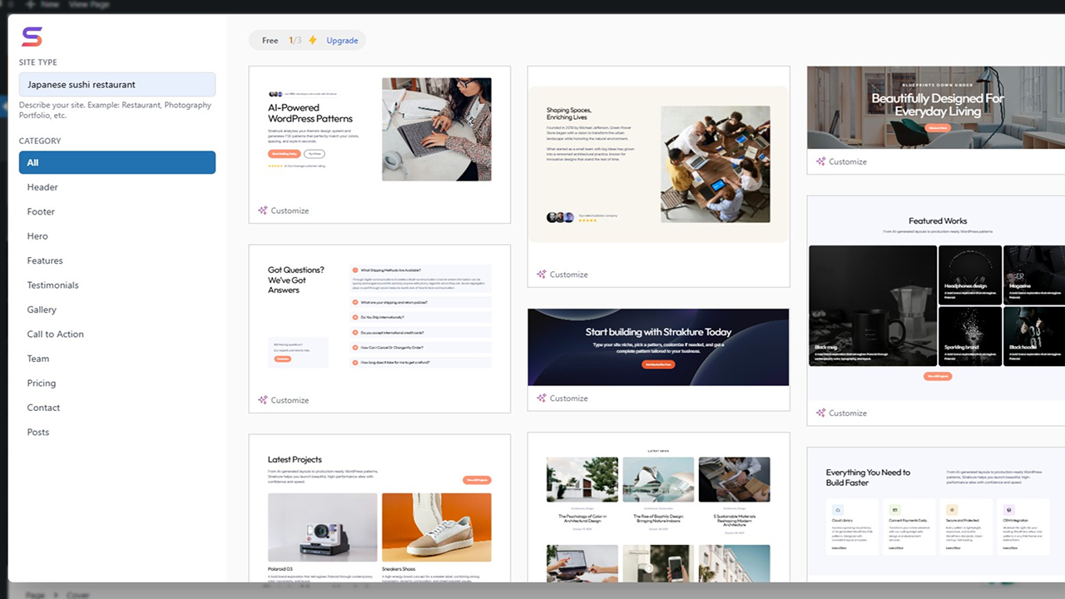Filter patterns by Hero category

(37, 236)
